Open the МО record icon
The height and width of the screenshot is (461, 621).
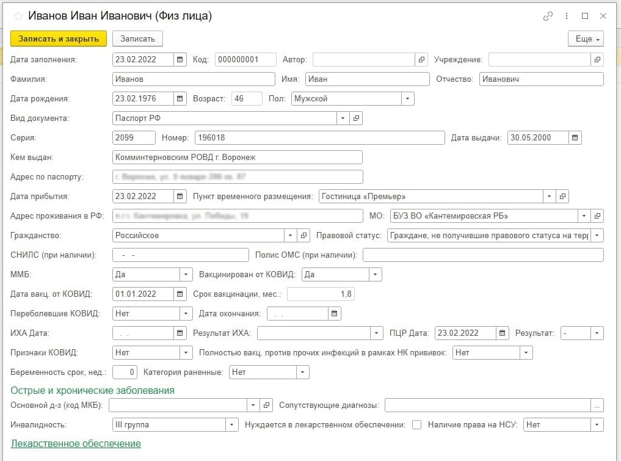(x=597, y=216)
